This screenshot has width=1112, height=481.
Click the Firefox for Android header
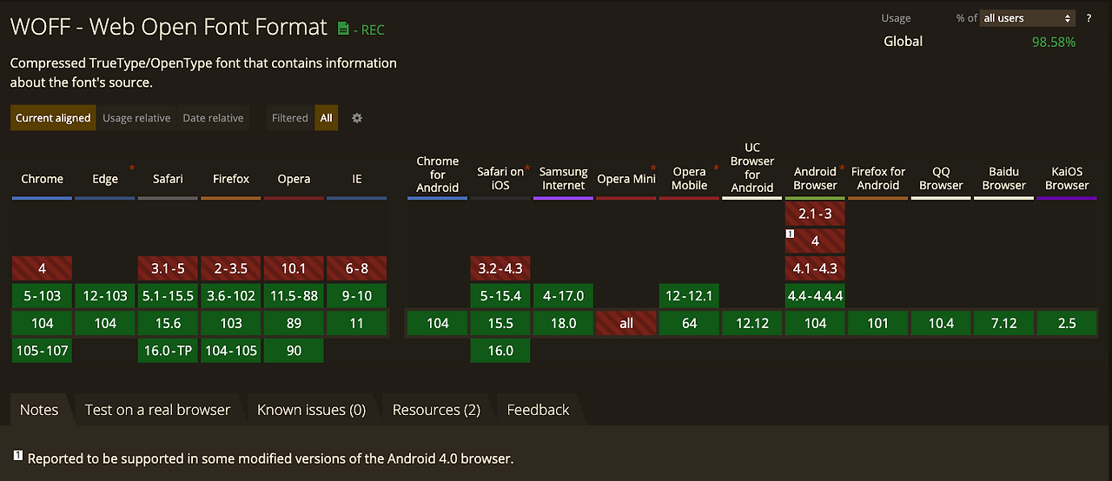tap(878, 178)
